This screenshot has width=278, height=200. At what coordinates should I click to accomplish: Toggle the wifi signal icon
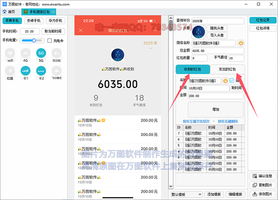click(x=10, y=53)
